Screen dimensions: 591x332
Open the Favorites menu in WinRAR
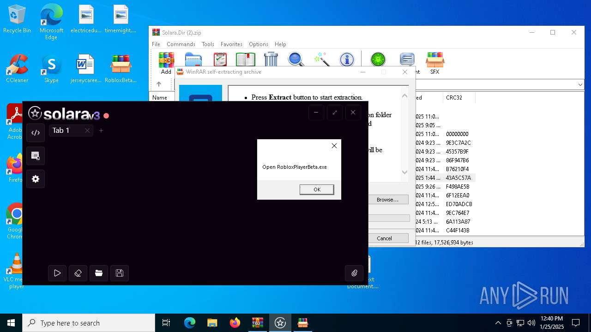231,44
